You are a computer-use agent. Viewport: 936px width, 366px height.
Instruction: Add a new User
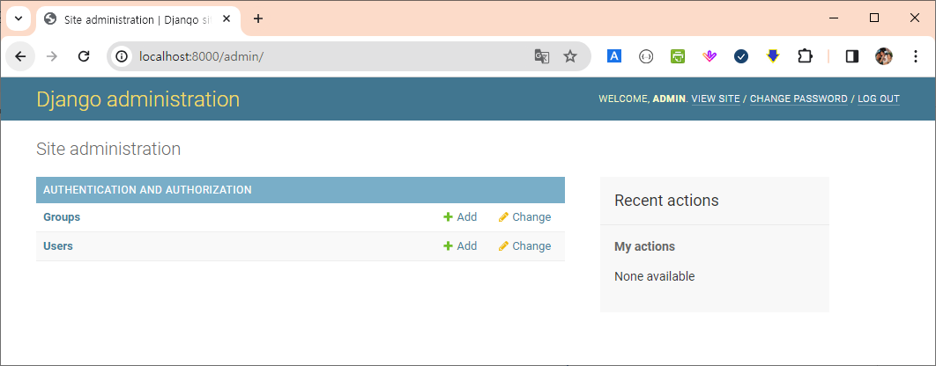pyautogui.click(x=460, y=246)
